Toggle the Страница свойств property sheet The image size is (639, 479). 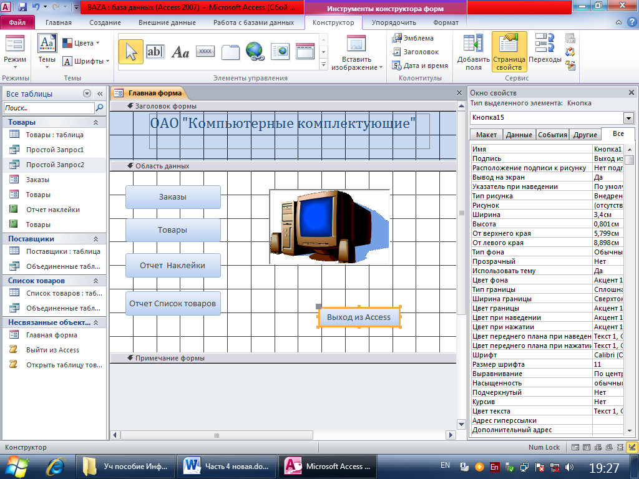tap(509, 52)
